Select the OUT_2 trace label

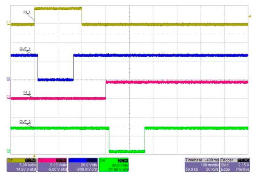25,122
